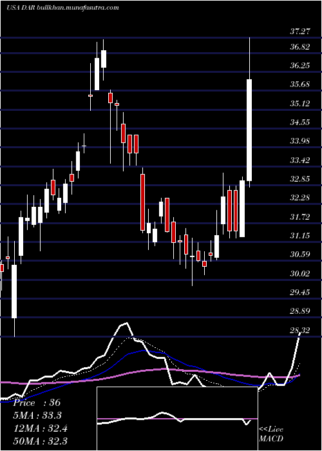Click the 34.55 price axis label
Image resolution: width=322 pixels, height=451 pixels.
300,122
